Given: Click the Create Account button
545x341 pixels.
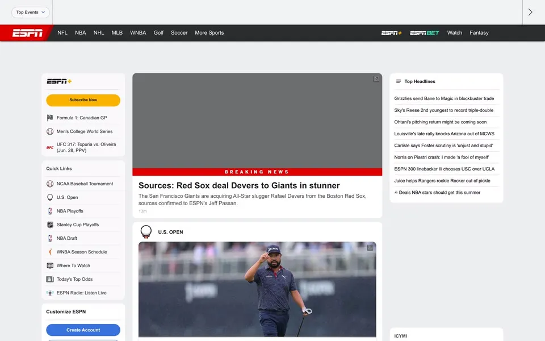Looking at the screenshot, I should click(83, 330).
